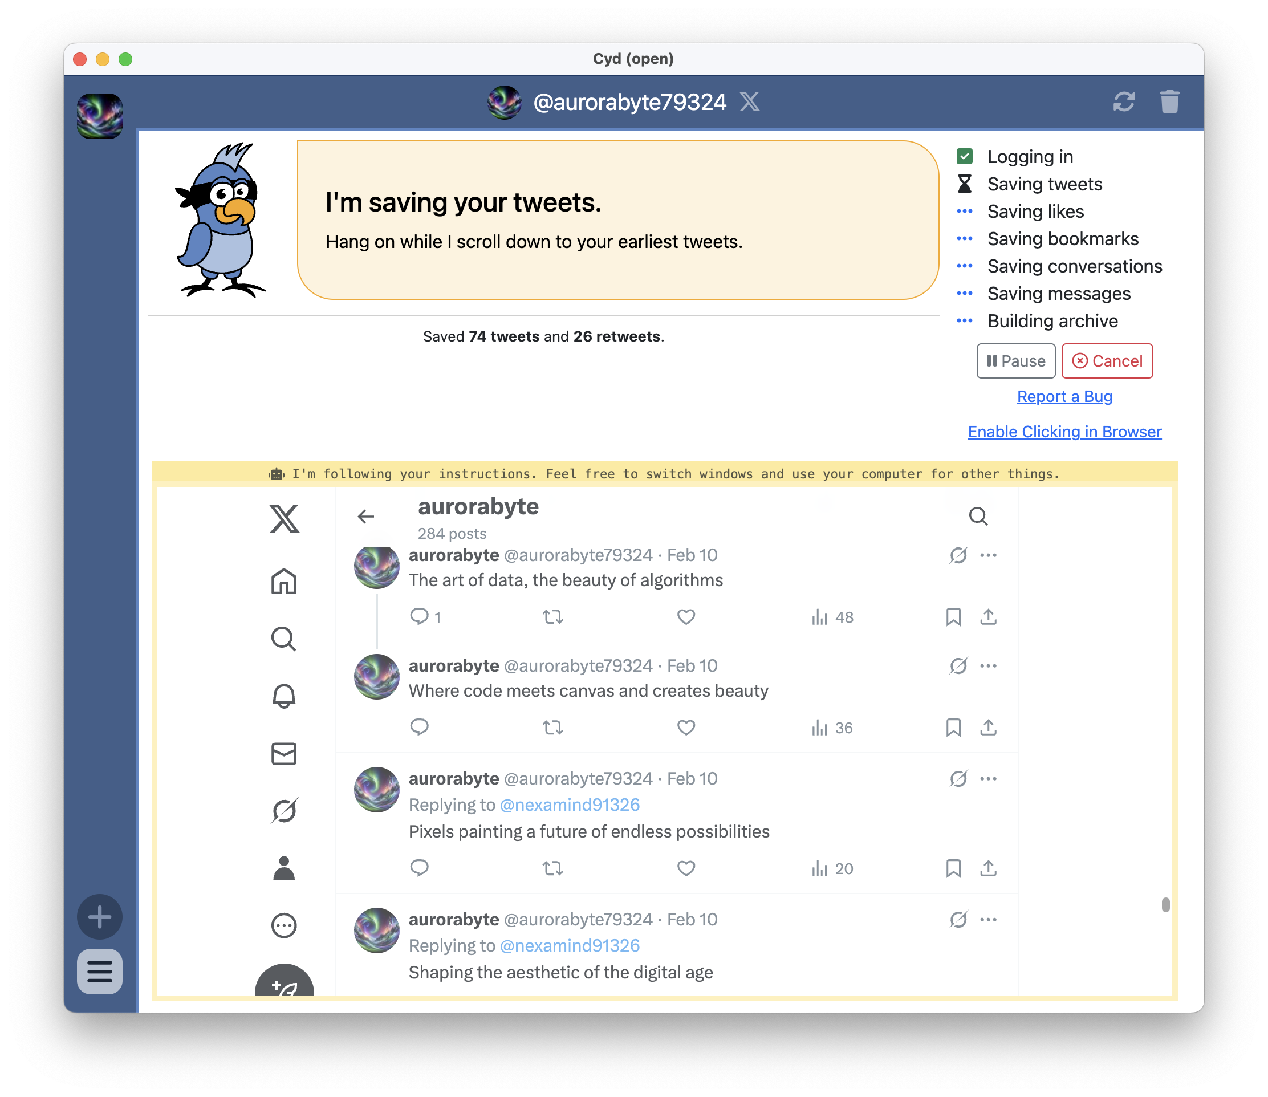The width and height of the screenshot is (1268, 1097).
Task: Click the back arrow on aurorabyte's profile
Action: 365,516
